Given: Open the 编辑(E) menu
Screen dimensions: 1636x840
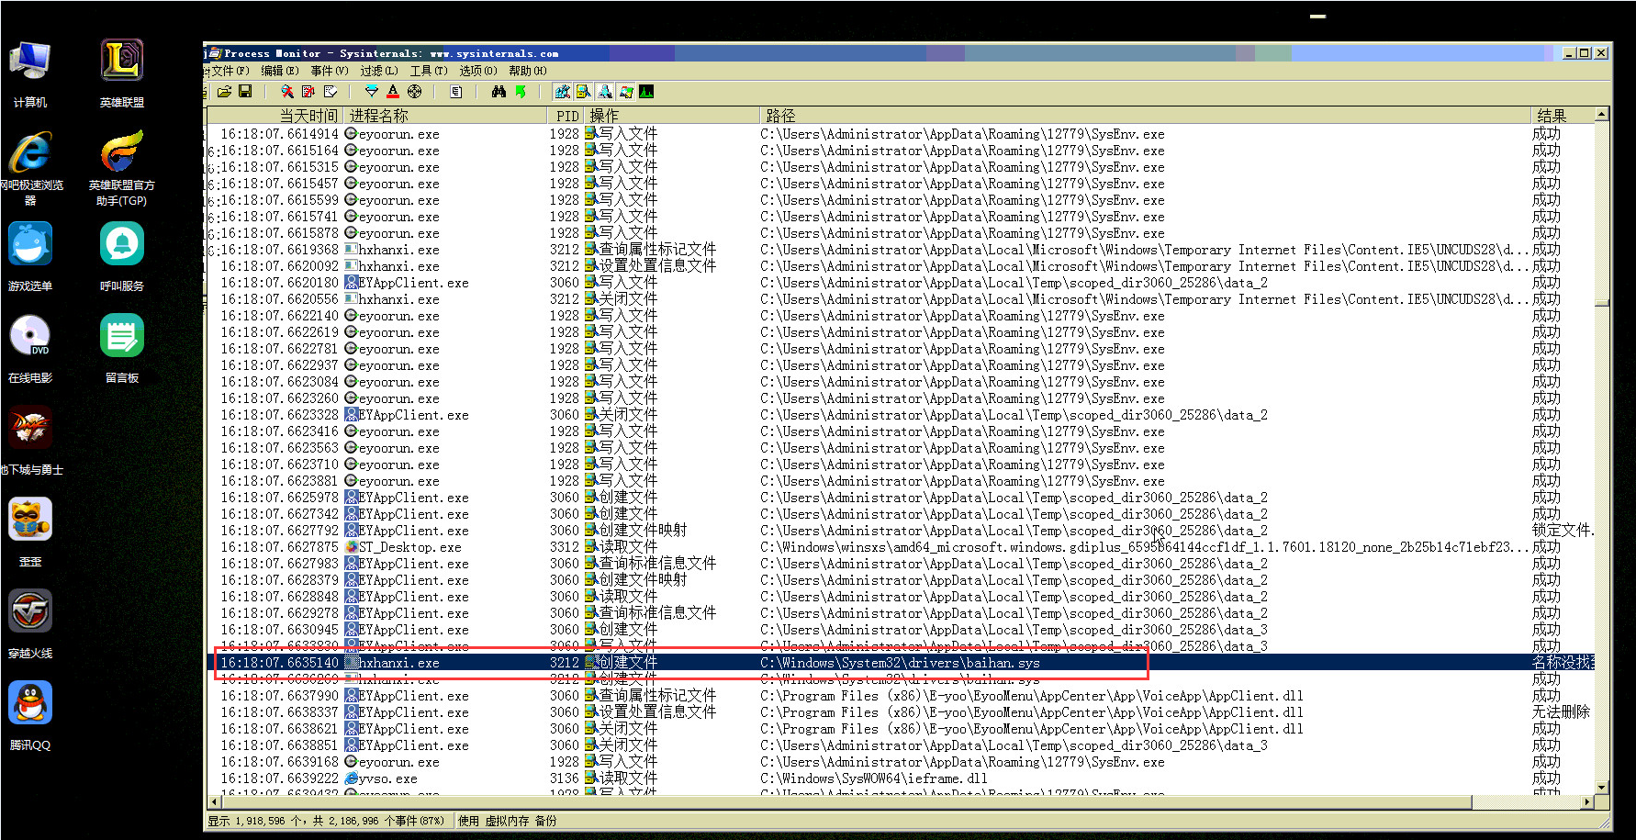Looking at the screenshot, I should click(280, 71).
